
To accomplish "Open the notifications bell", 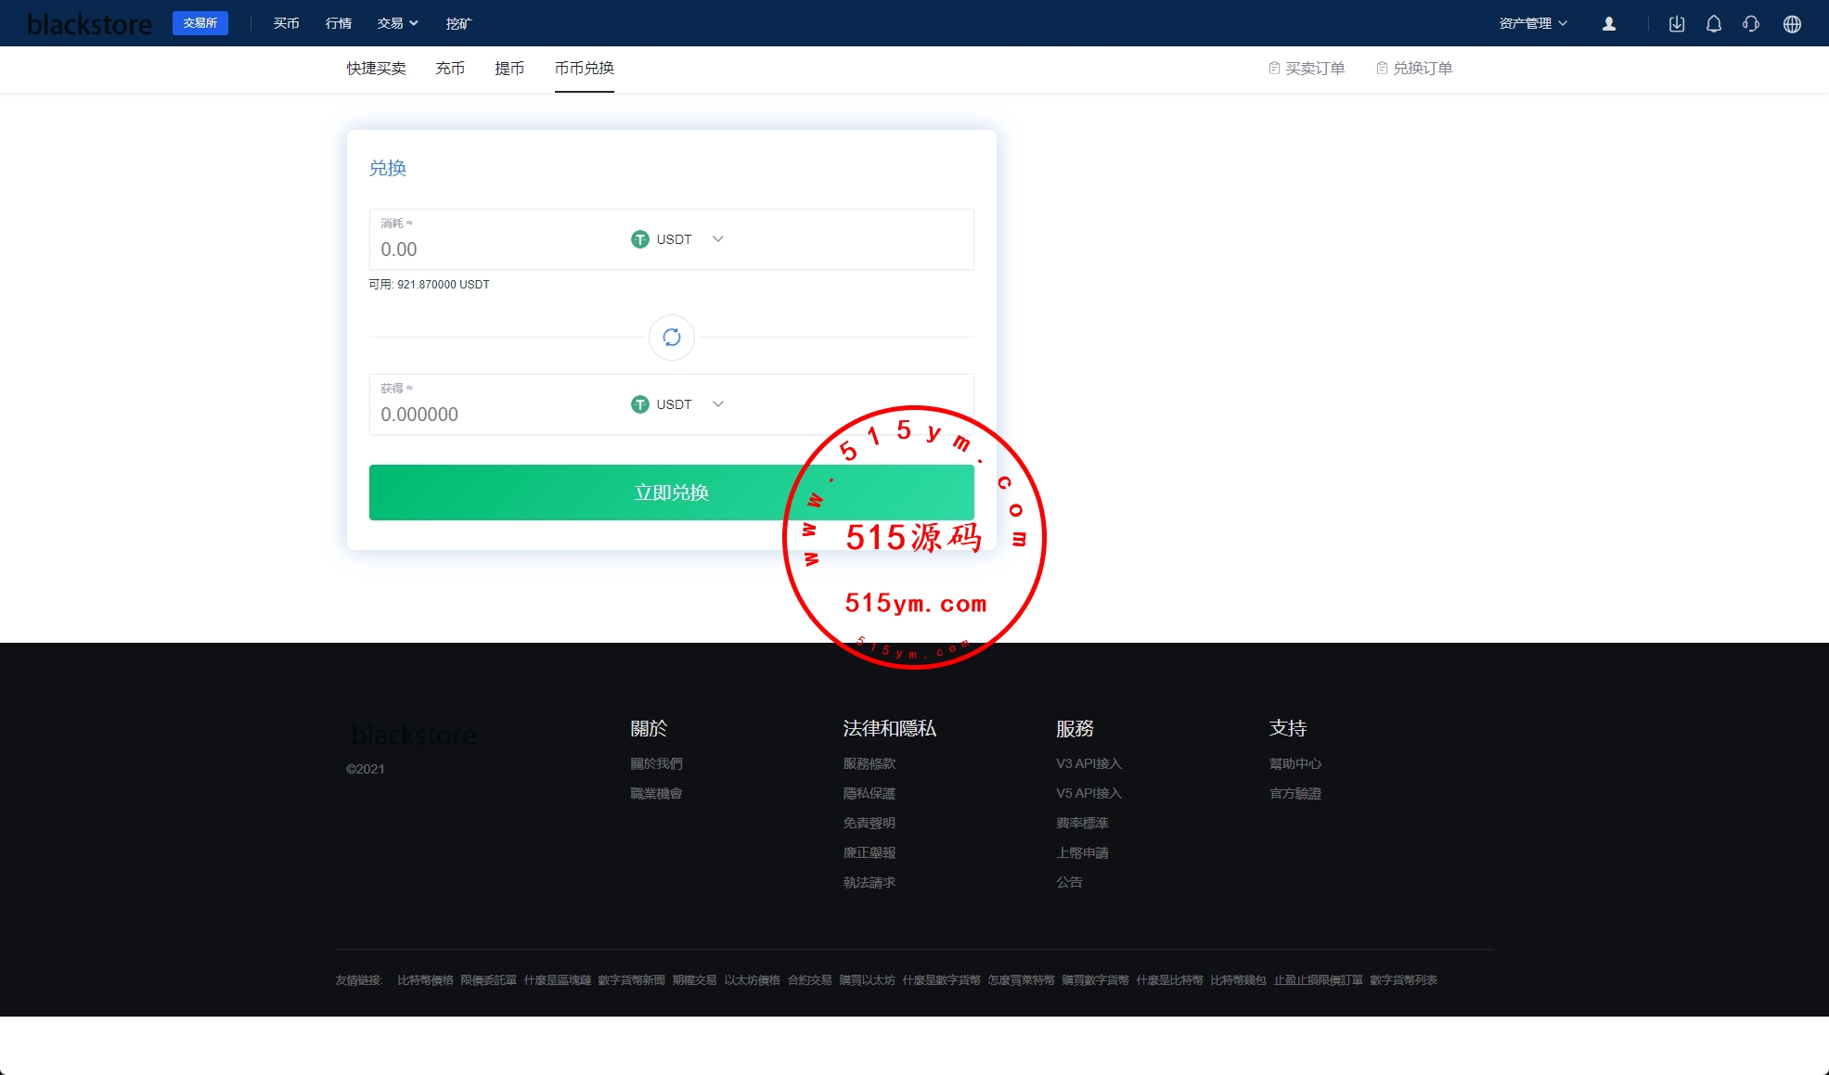I will 1714,24.
